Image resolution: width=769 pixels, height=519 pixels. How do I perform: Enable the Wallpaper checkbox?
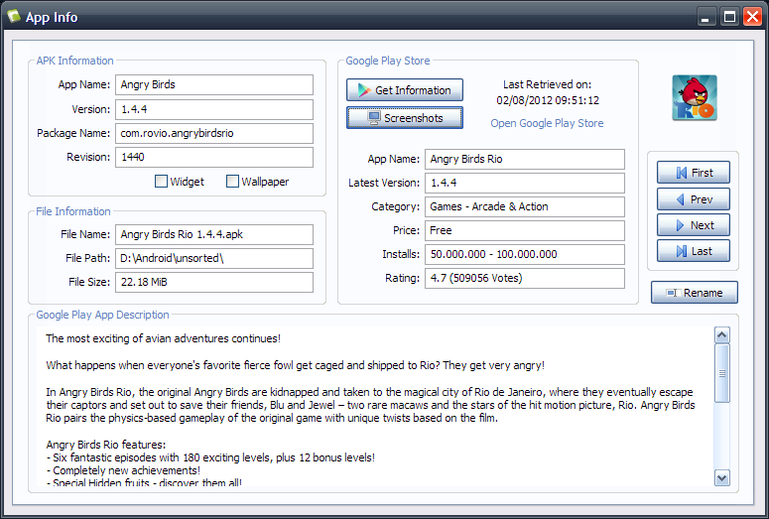pos(232,182)
